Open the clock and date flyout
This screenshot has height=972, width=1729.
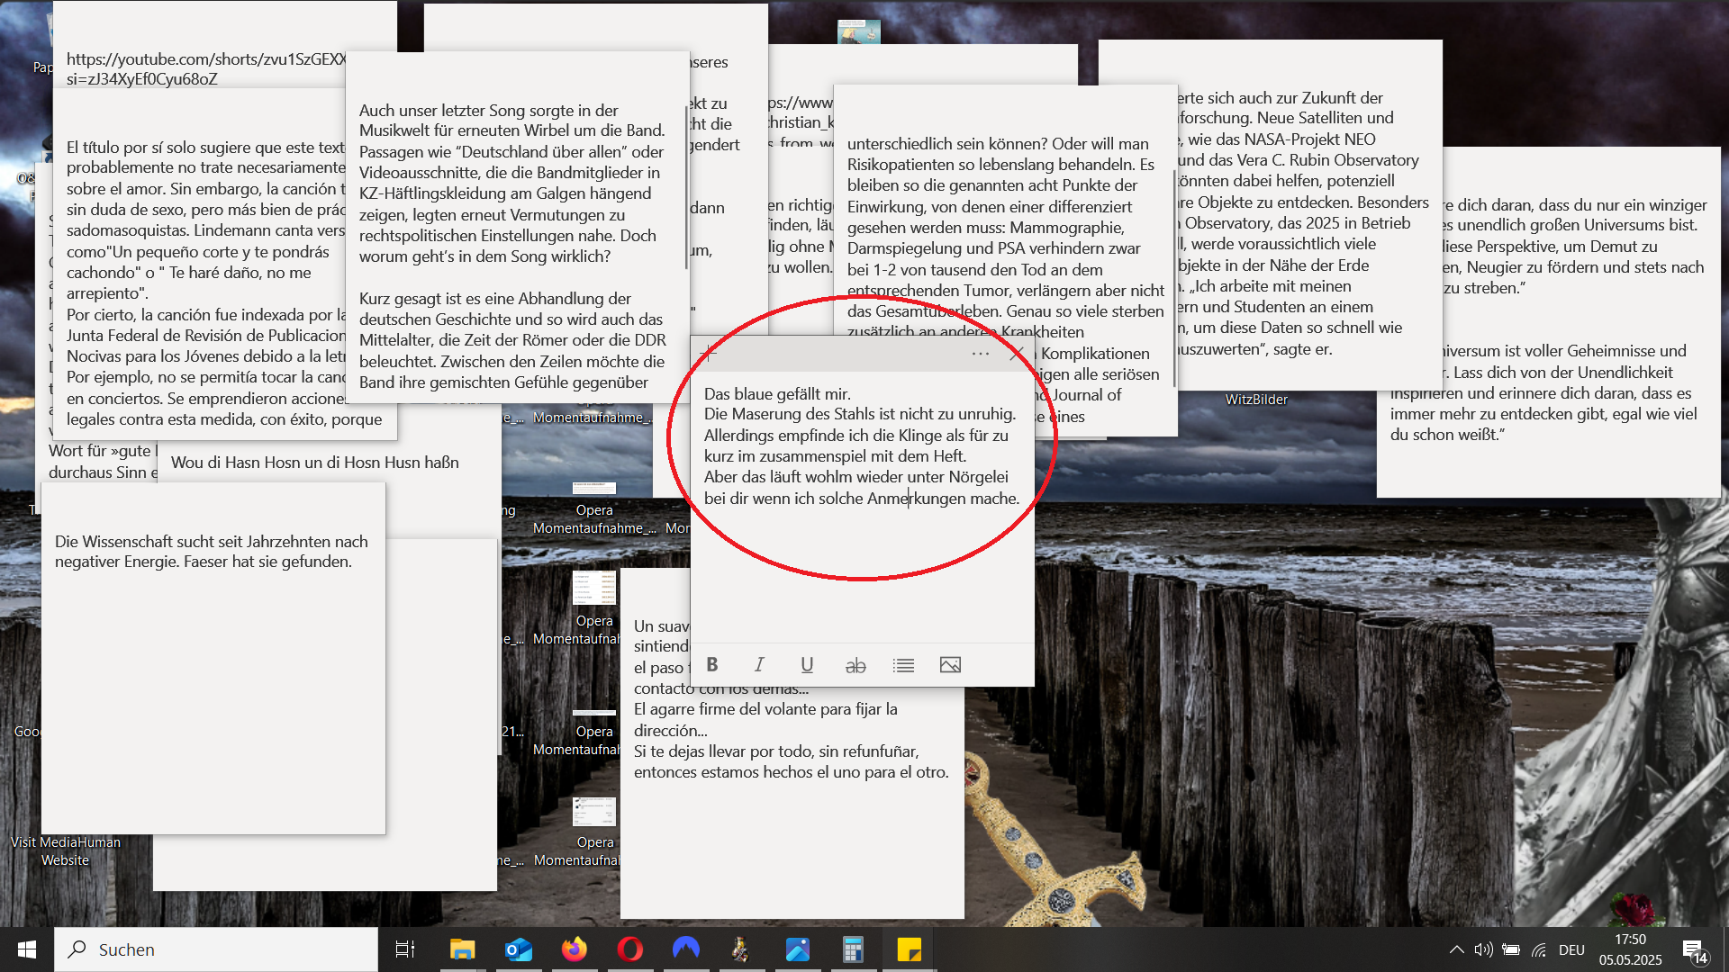[x=1630, y=949]
